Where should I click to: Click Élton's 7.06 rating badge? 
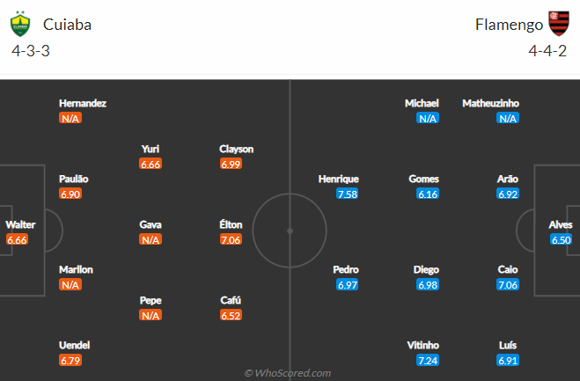click(231, 239)
